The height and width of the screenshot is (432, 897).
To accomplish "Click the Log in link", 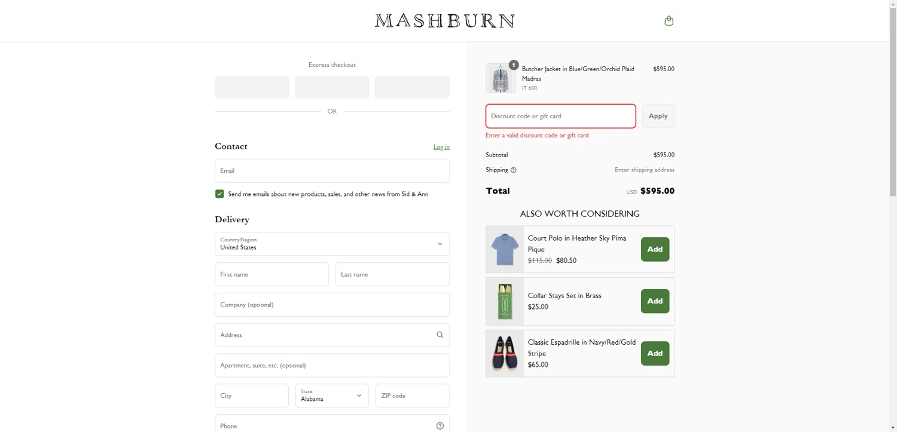I will [x=441, y=147].
